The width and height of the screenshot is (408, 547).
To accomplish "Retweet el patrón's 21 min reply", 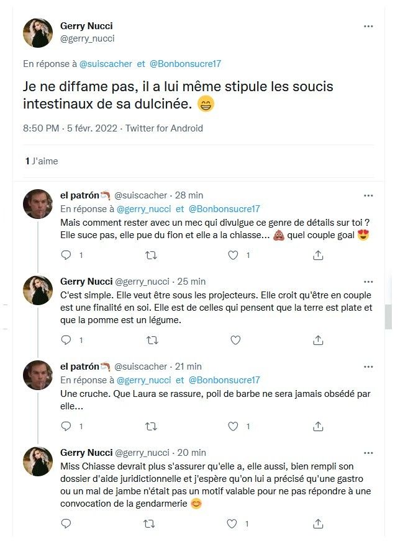I will 150,426.
